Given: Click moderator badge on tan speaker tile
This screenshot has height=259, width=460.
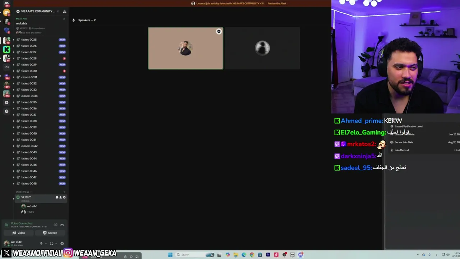Looking at the screenshot, I should coord(218,32).
